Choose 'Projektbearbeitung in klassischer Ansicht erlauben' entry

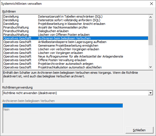[75, 24]
